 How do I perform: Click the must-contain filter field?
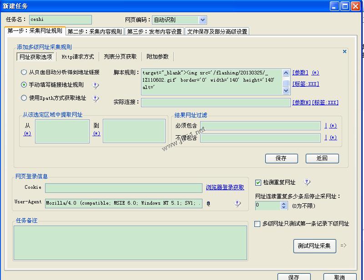pyautogui.click(x=260, y=126)
